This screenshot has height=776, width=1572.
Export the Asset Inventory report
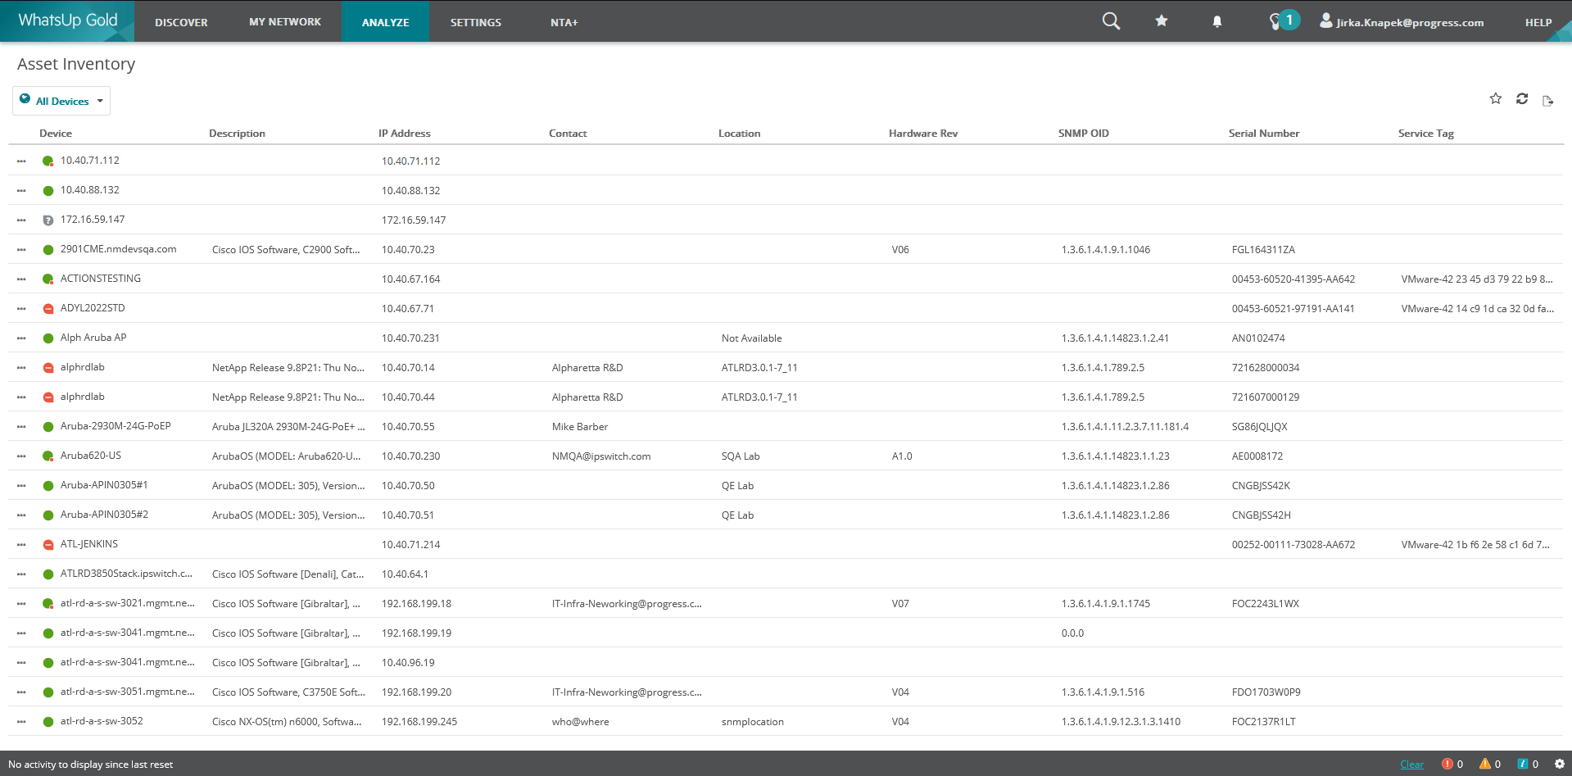pos(1548,101)
